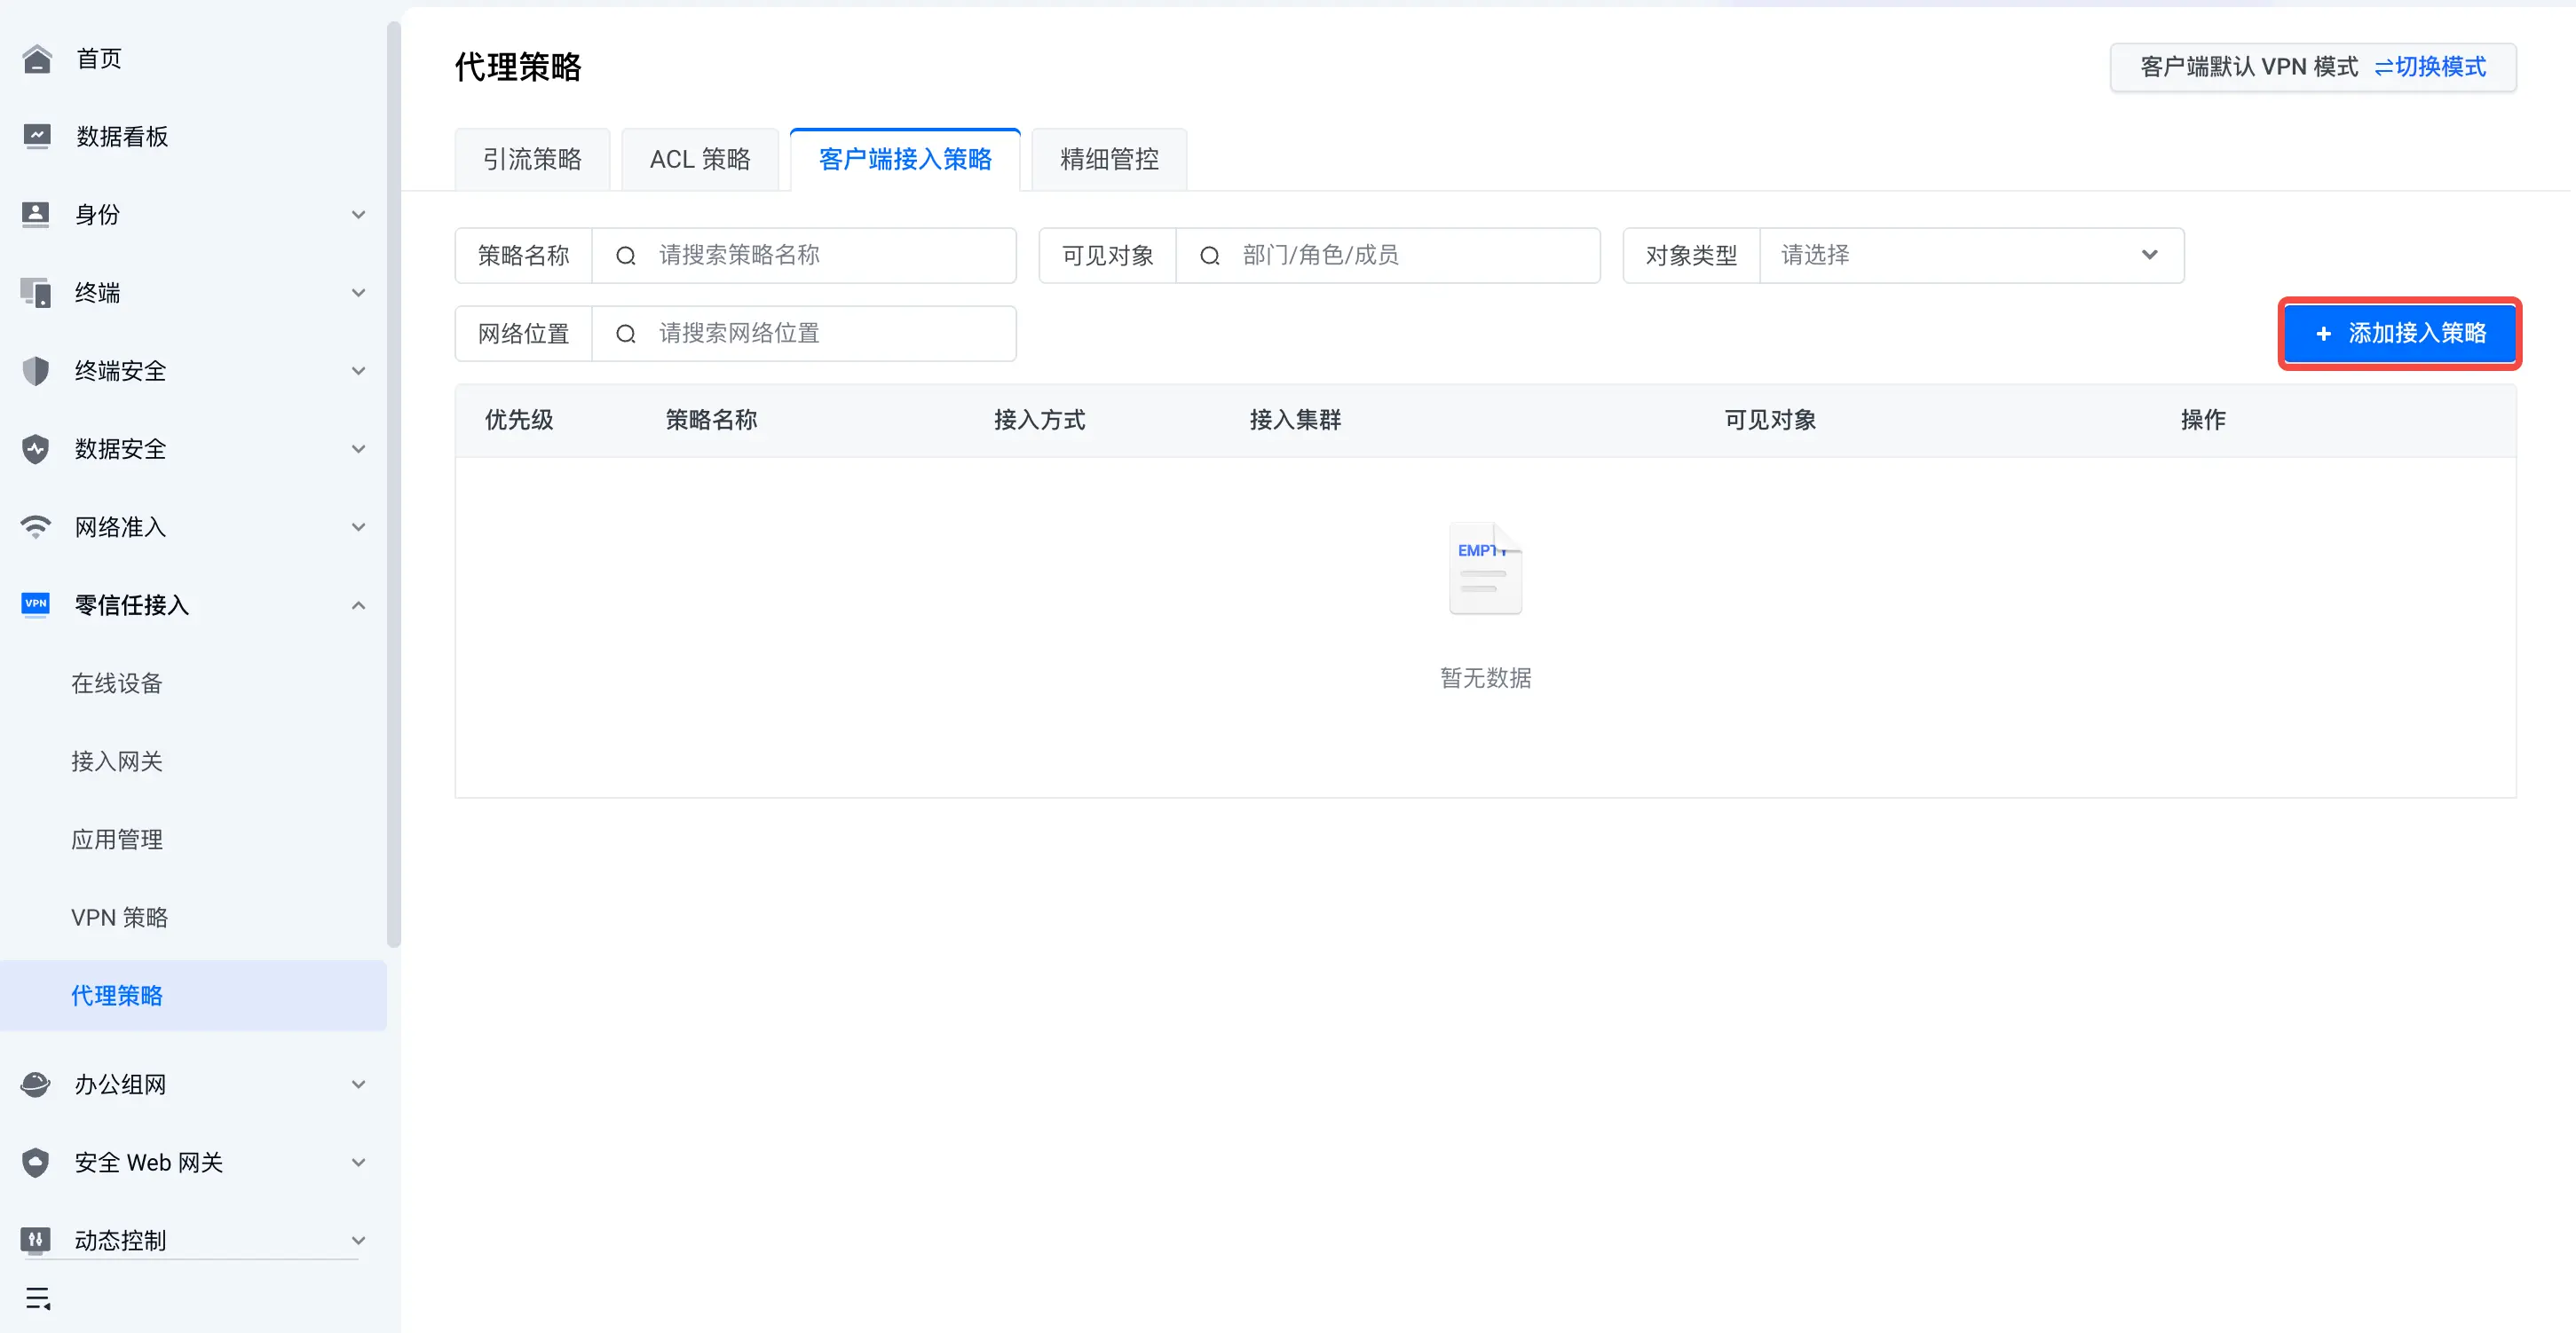The width and height of the screenshot is (2576, 1333).
Task: Expand the 办公组网 menu chevron
Action: tap(359, 1084)
